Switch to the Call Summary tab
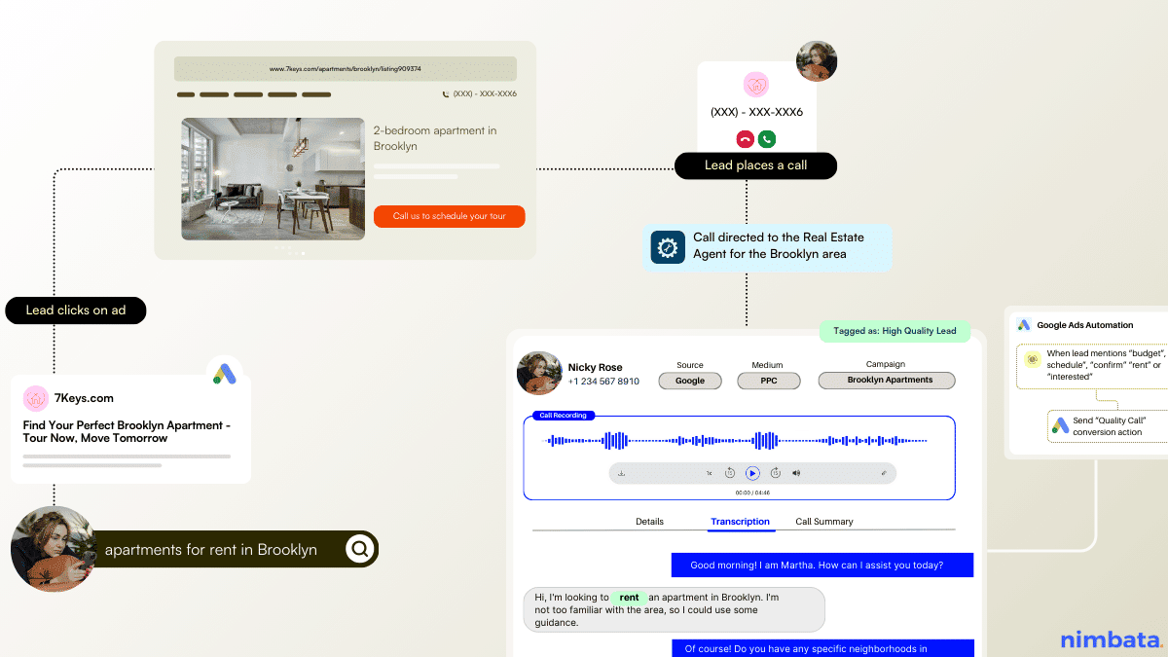This screenshot has width=1168, height=657. (x=823, y=522)
